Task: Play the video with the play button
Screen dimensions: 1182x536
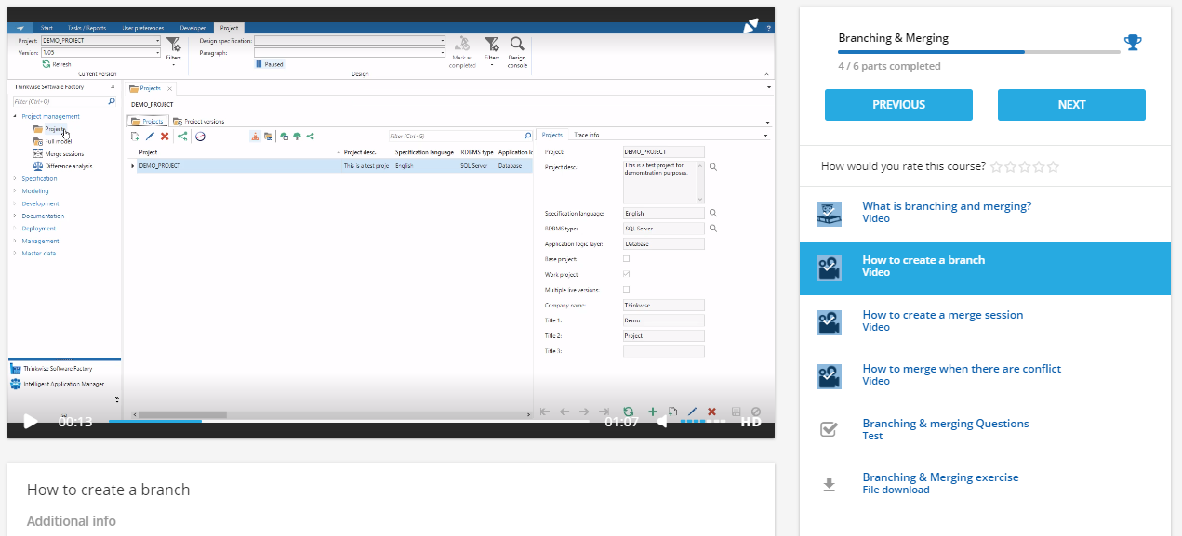Action: tap(30, 422)
